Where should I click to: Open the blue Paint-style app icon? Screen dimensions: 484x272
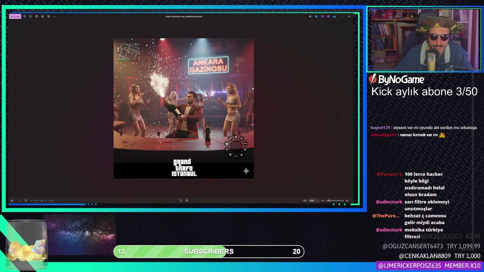point(316,17)
